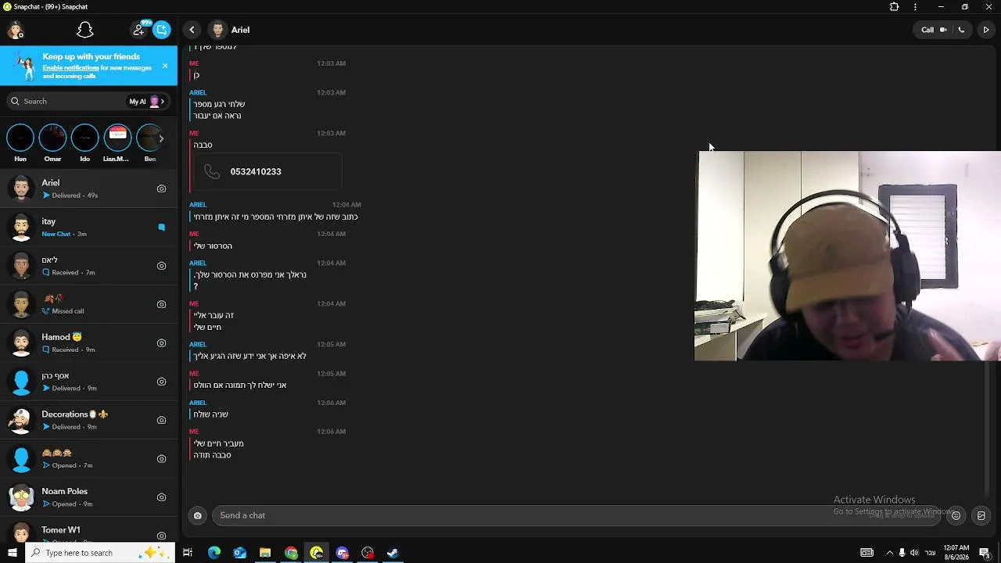Snap camera icon beside Noam Poles
This screenshot has height=563, width=1001.
pos(161,497)
